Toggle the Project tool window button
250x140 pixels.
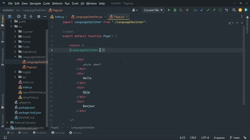(3, 21)
